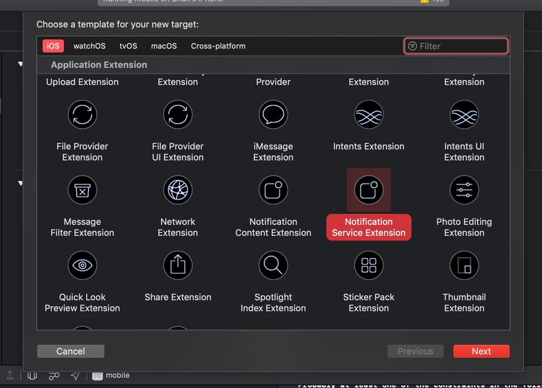Click the memory graph icon in the debug bar
The width and height of the screenshot is (542, 388).
pyautogui.click(x=54, y=376)
